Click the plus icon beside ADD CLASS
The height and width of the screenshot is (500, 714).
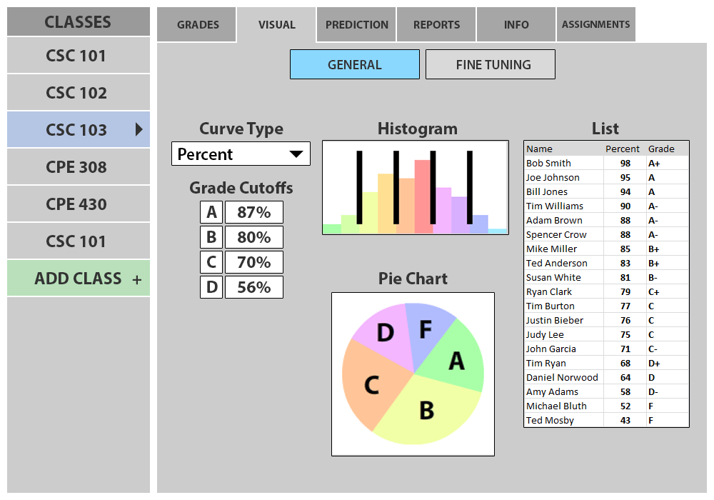(x=136, y=279)
